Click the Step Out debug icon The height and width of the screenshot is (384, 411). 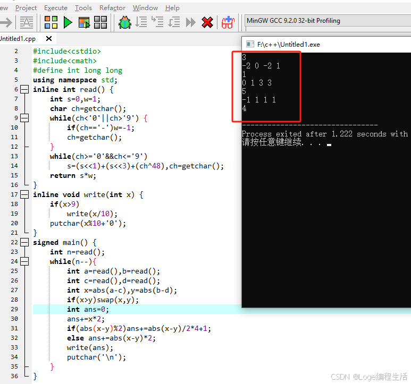point(174,22)
